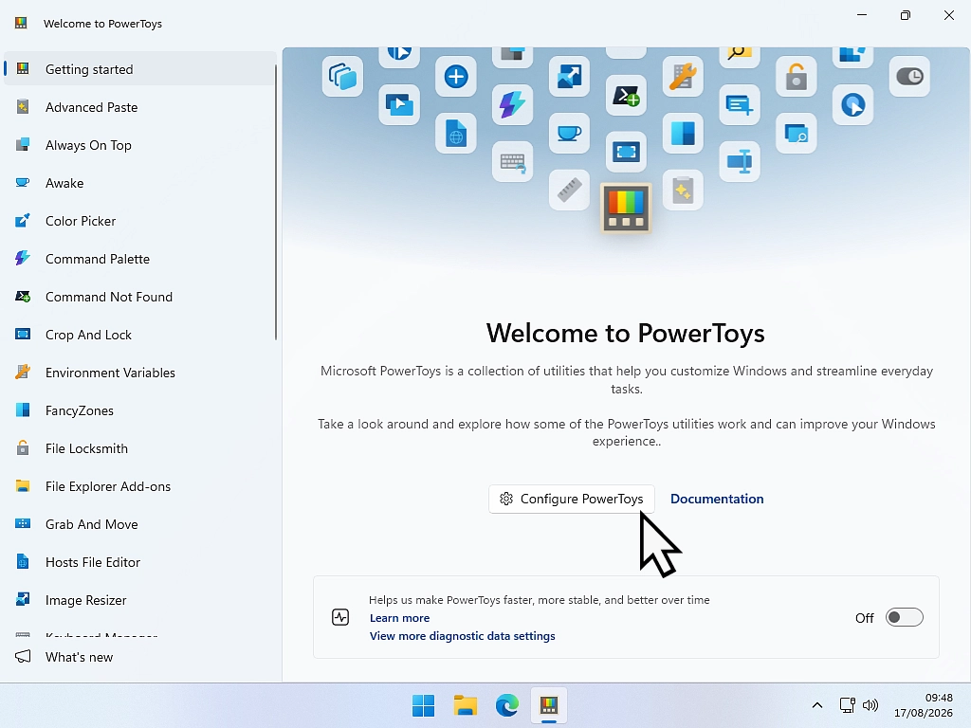
Task: Open the network status tray icon
Action: [847, 705]
